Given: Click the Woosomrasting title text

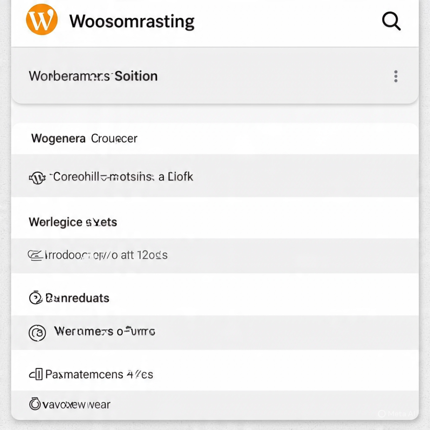Looking at the screenshot, I should point(132,21).
